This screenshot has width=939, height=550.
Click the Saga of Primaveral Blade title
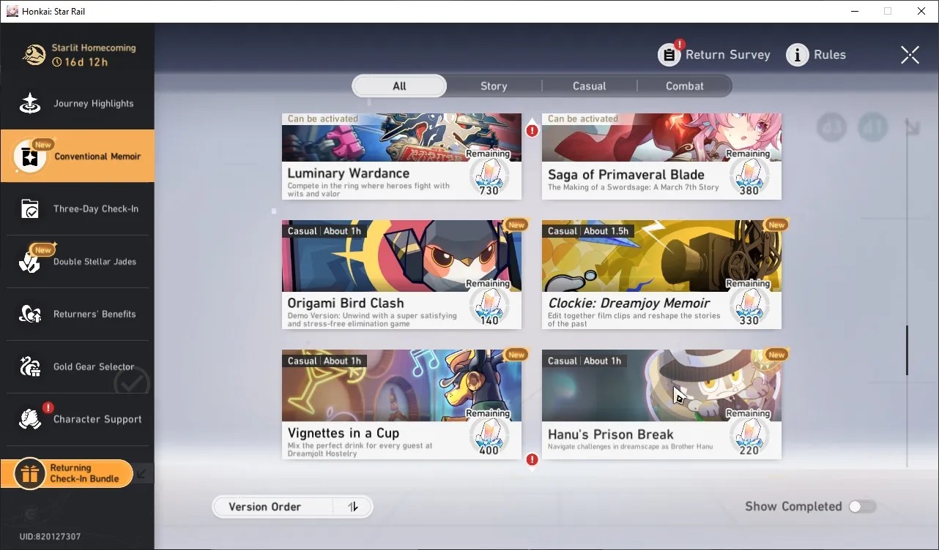tap(626, 175)
